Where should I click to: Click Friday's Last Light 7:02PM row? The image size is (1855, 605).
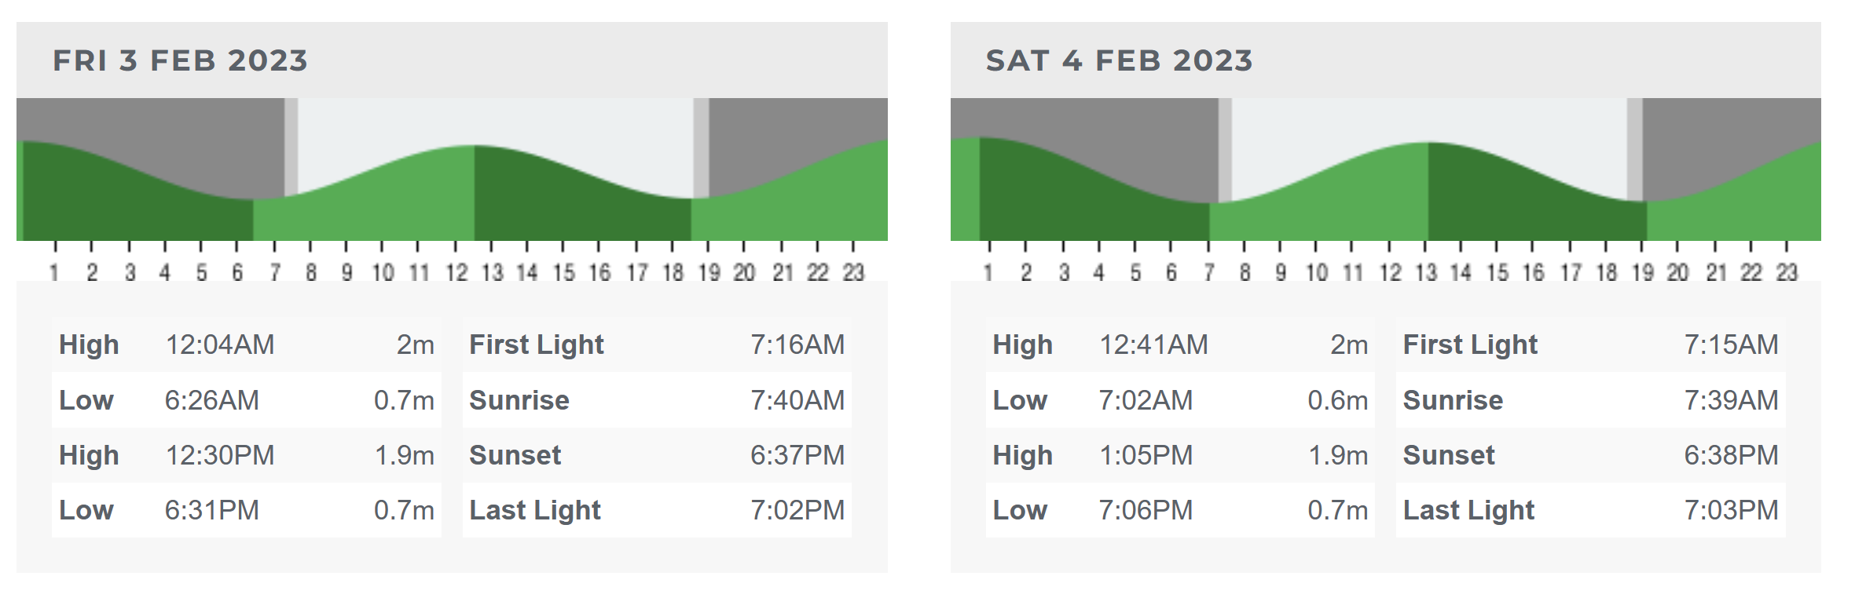pyautogui.click(x=656, y=510)
